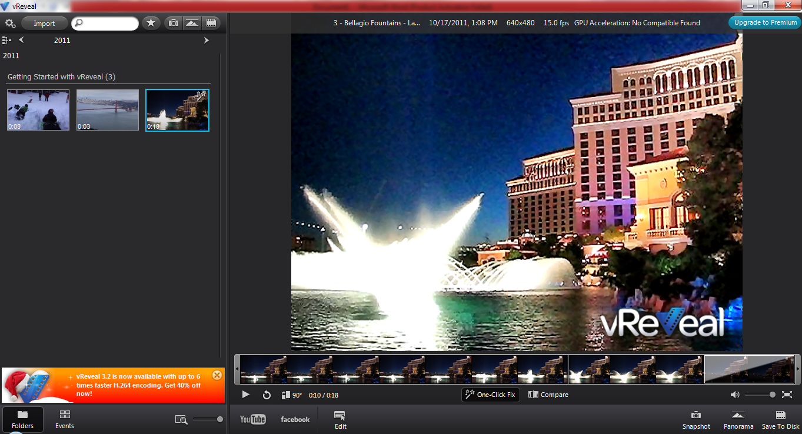Select the Bellagio Fountains video thumbnail

tap(177, 110)
